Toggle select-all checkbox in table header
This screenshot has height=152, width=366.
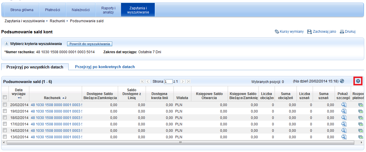(x=5, y=97)
